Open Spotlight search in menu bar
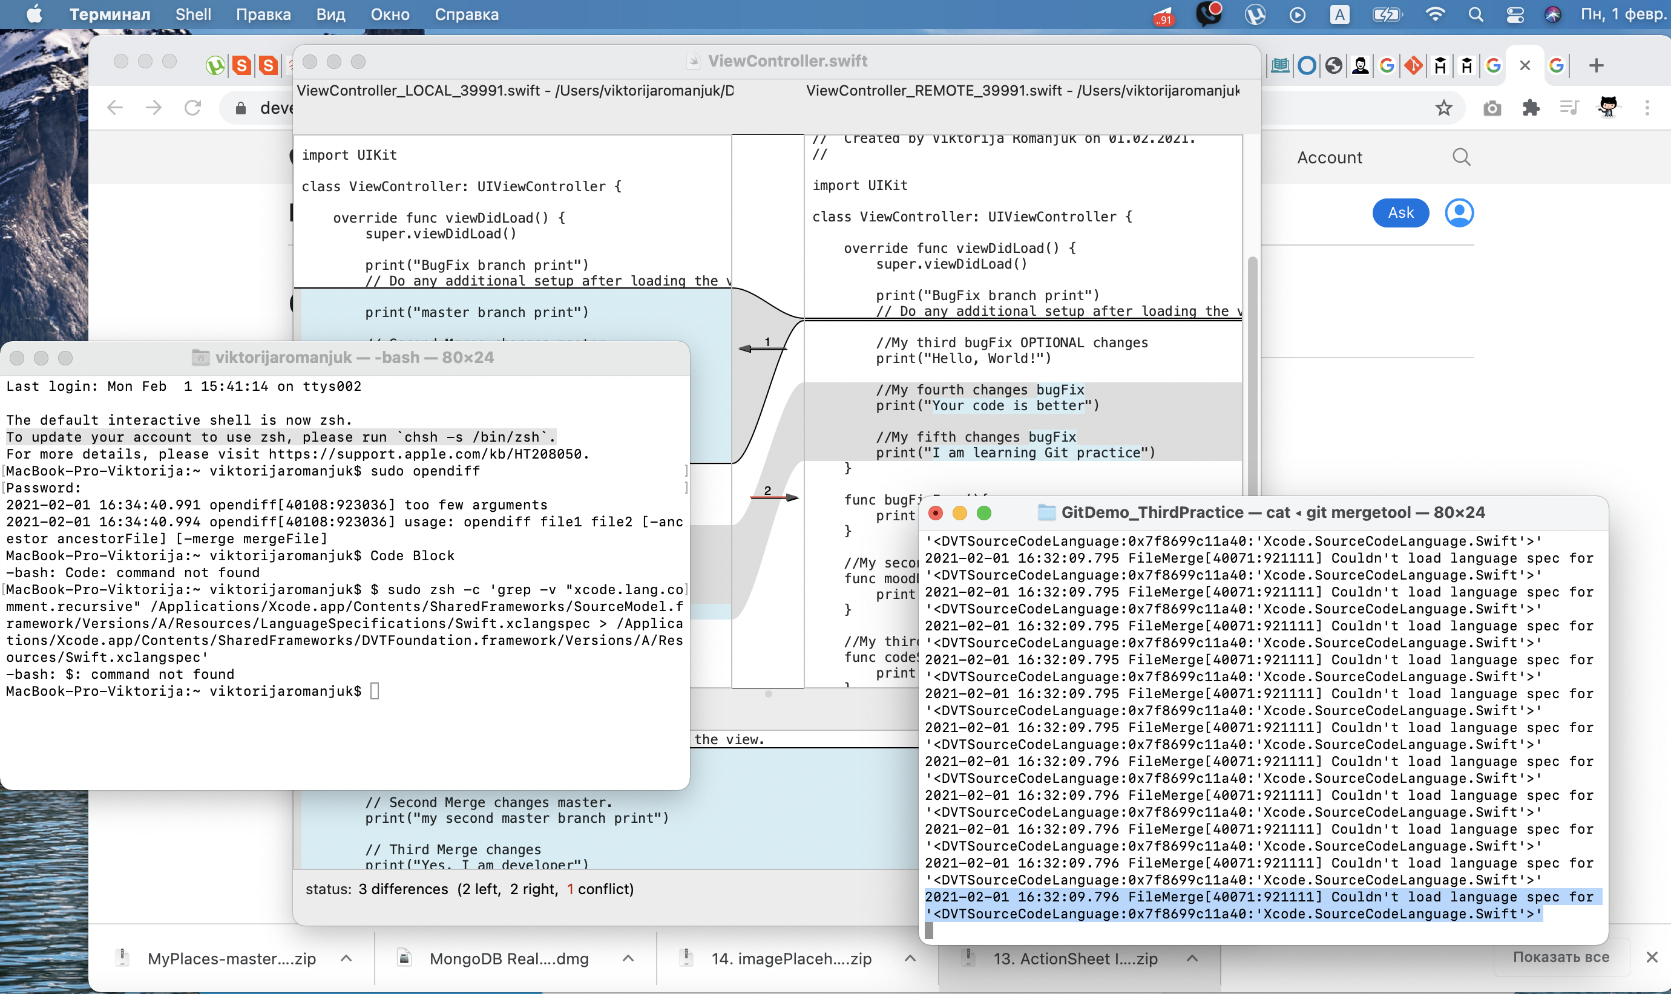1671x994 pixels. (x=1476, y=14)
